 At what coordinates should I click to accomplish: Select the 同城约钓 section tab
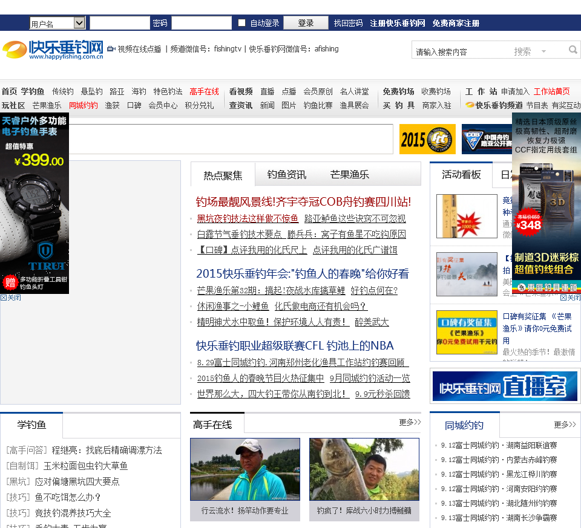[464, 425]
